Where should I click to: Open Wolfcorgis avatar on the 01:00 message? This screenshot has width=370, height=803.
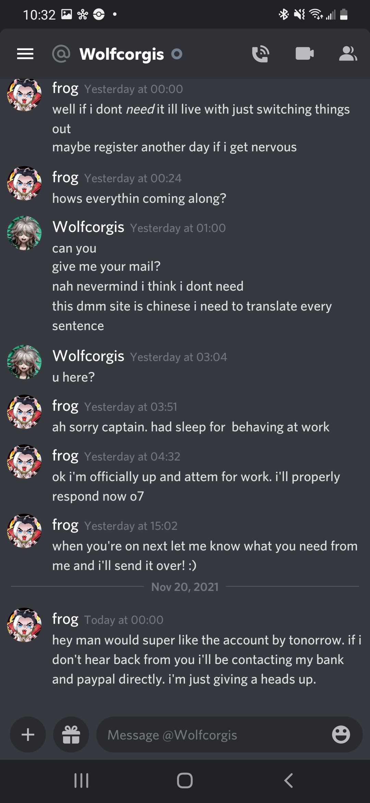pos(24,233)
